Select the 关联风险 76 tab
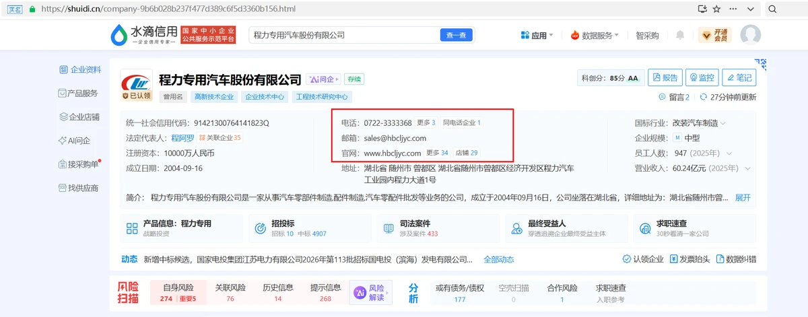 click(x=230, y=293)
